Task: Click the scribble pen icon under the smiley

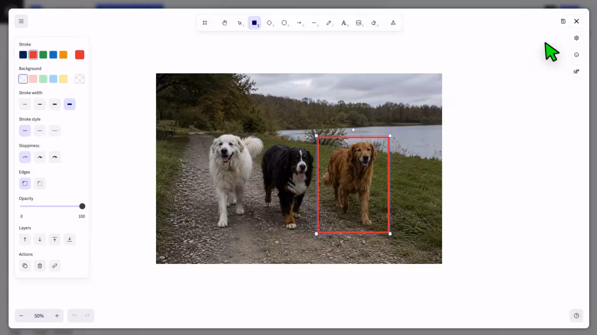Action: pyautogui.click(x=576, y=71)
